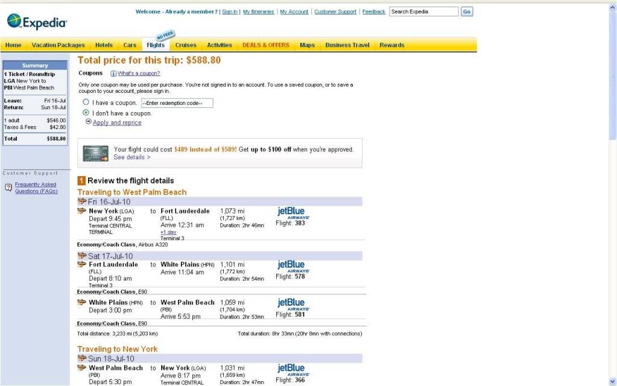Click the Go search button

(x=467, y=12)
